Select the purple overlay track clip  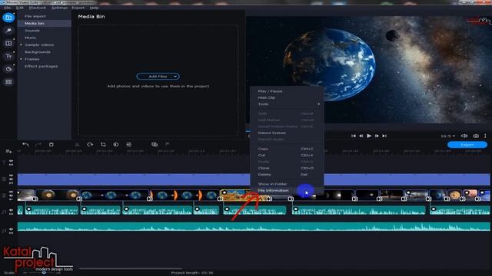(x=134, y=179)
